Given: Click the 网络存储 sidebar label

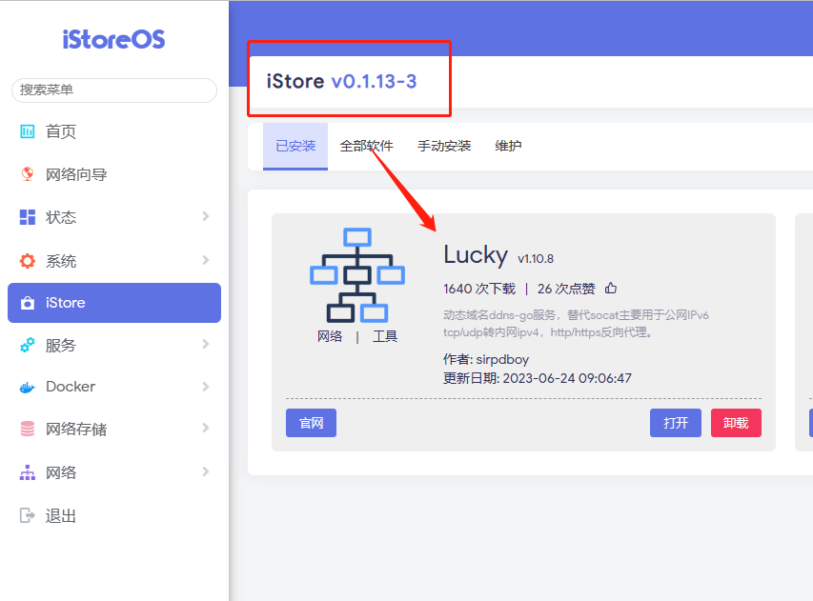Looking at the screenshot, I should (76, 429).
